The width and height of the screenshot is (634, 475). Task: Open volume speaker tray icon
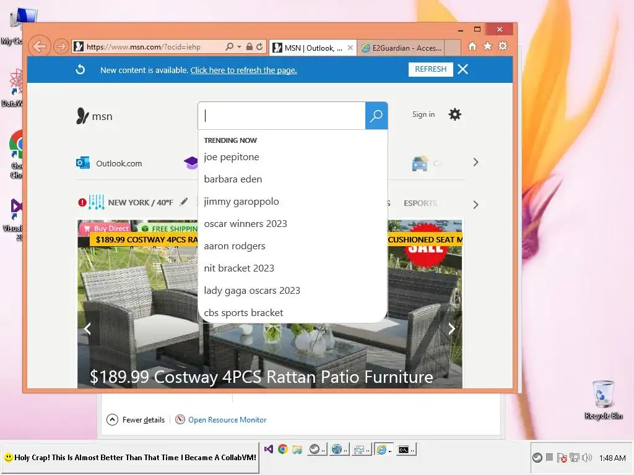[587, 458]
